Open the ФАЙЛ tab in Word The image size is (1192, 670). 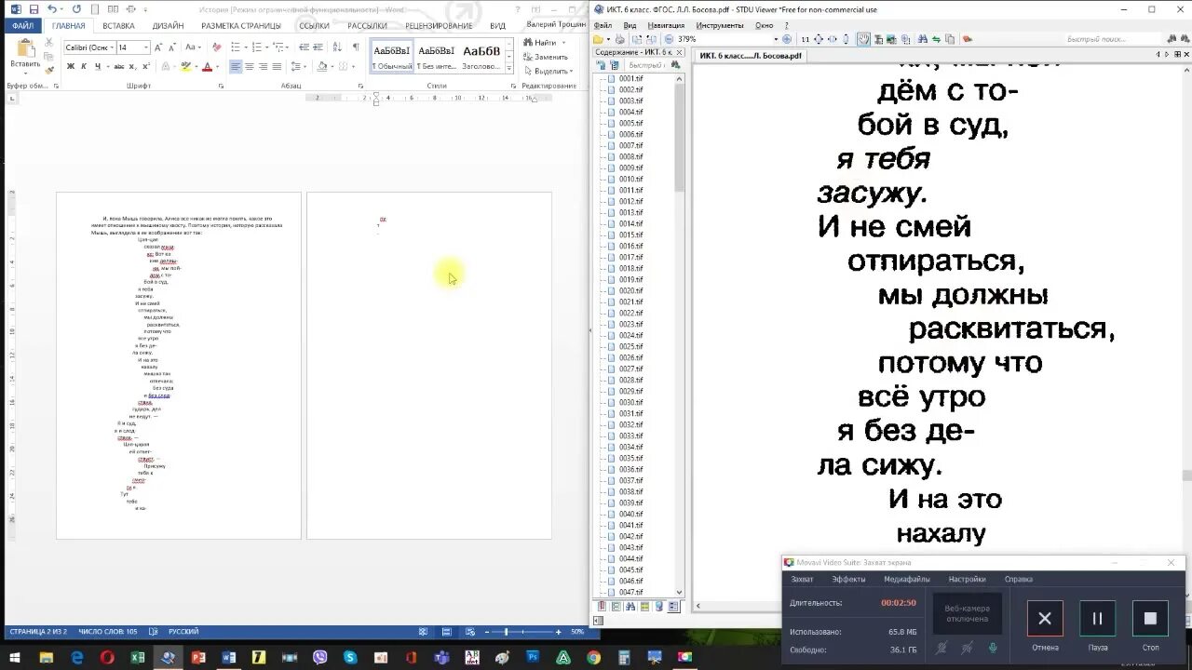(x=22, y=26)
